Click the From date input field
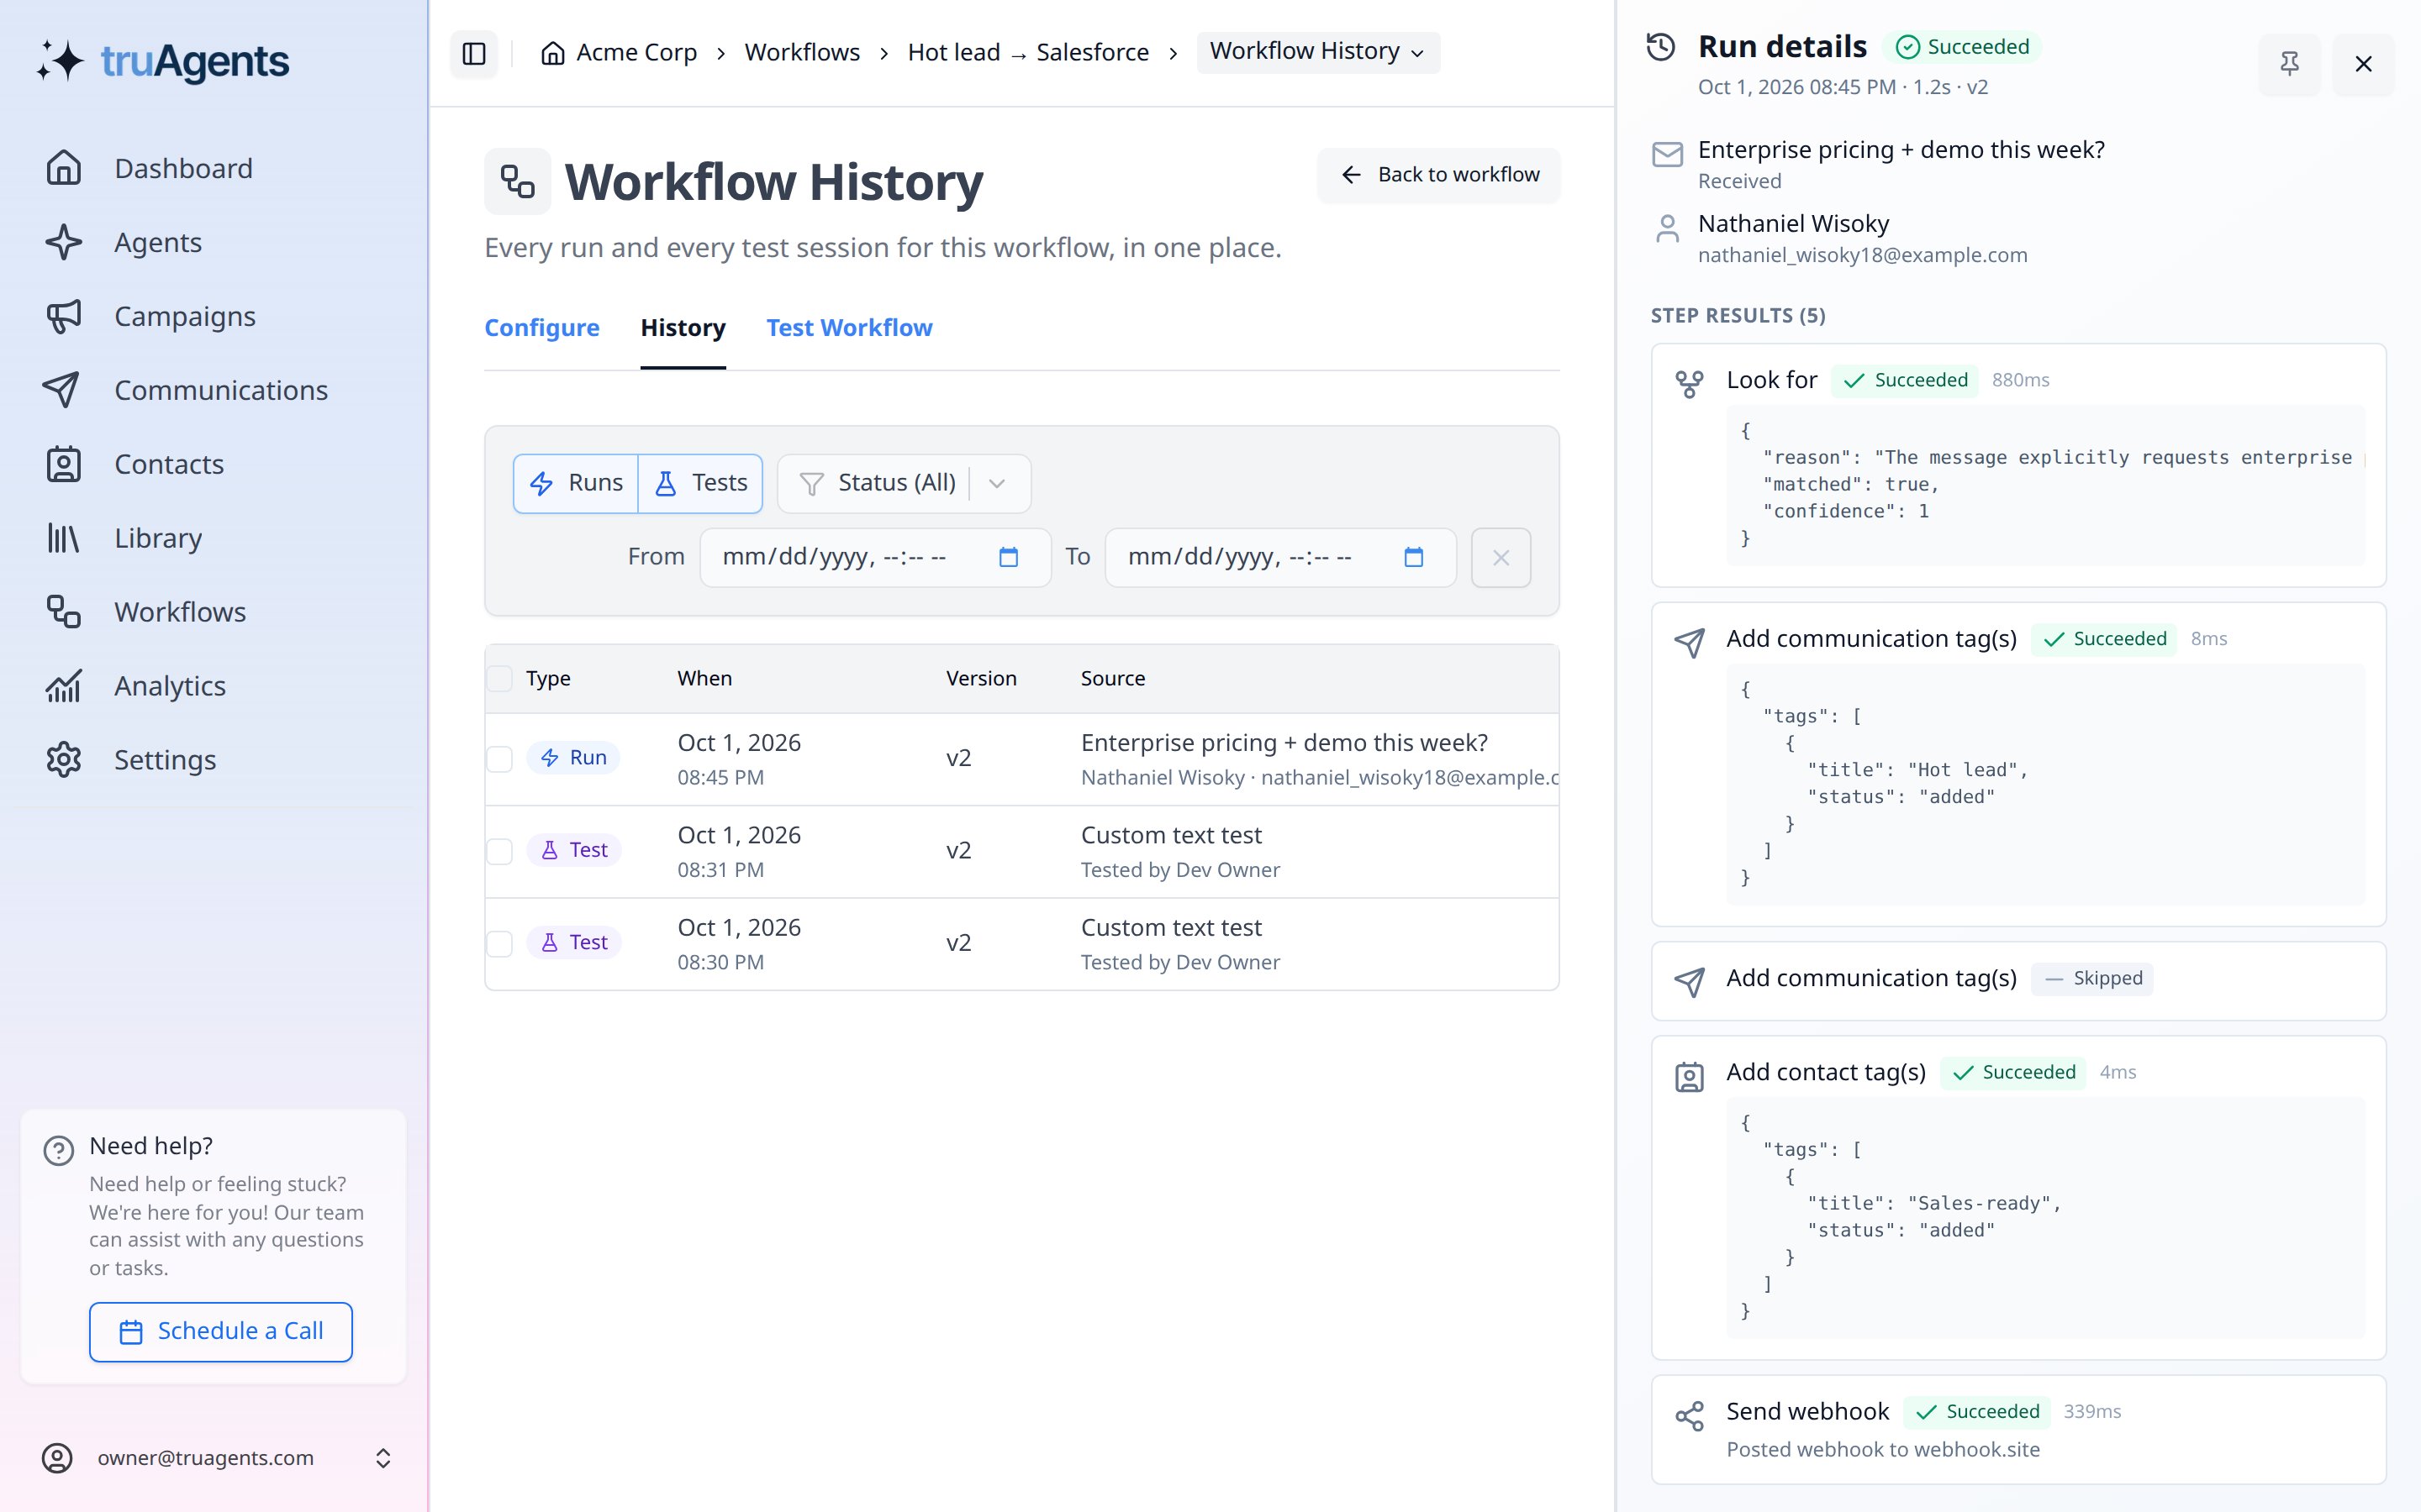The image size is (2421, 1512). point(875,558)
